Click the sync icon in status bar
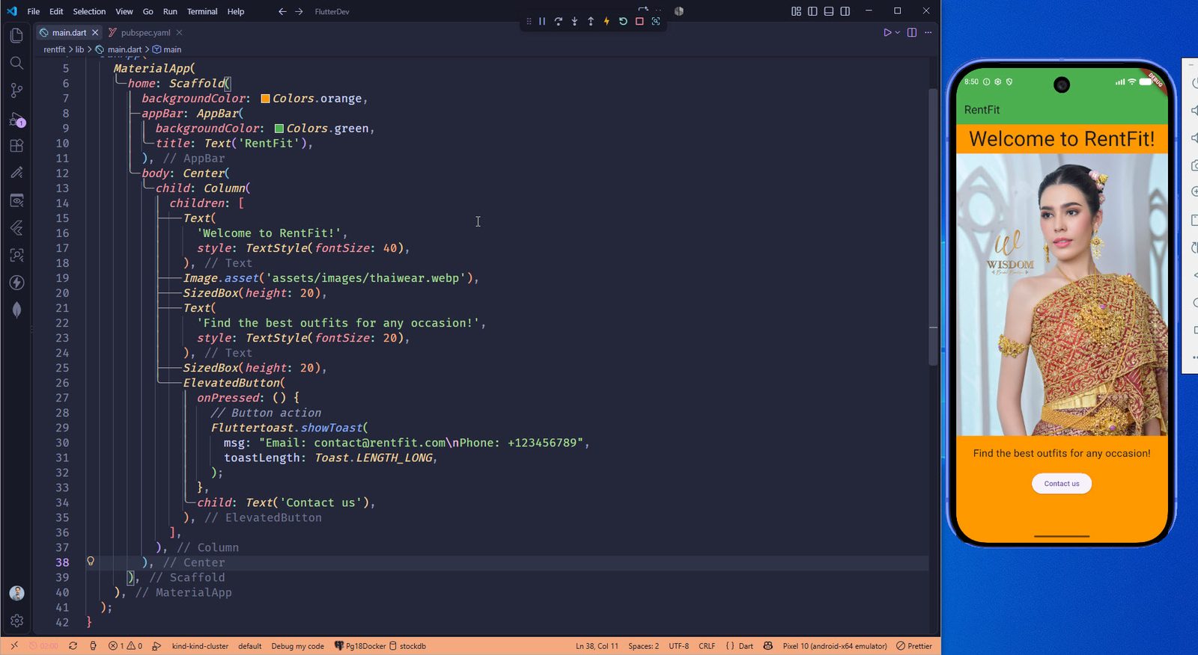The width and height of the screenshot is (1198, 655). [73, 646]
